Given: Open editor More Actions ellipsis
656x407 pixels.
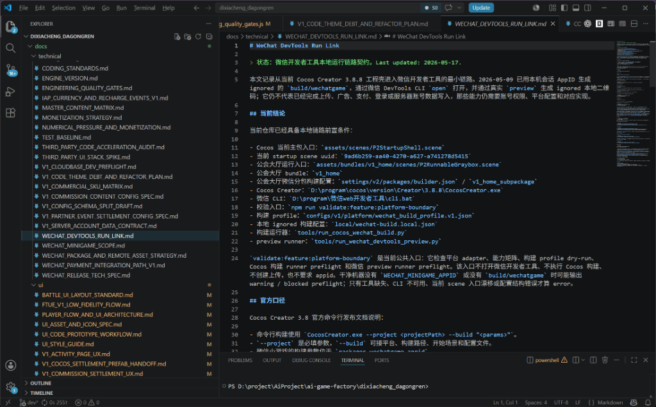Looking at the screenshot, I should tap(646, 24).
